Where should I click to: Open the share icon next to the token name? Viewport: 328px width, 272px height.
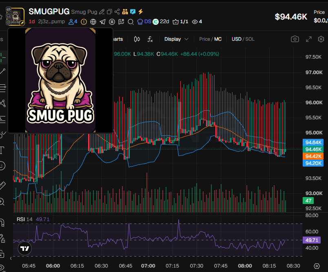tap(117, 12)
